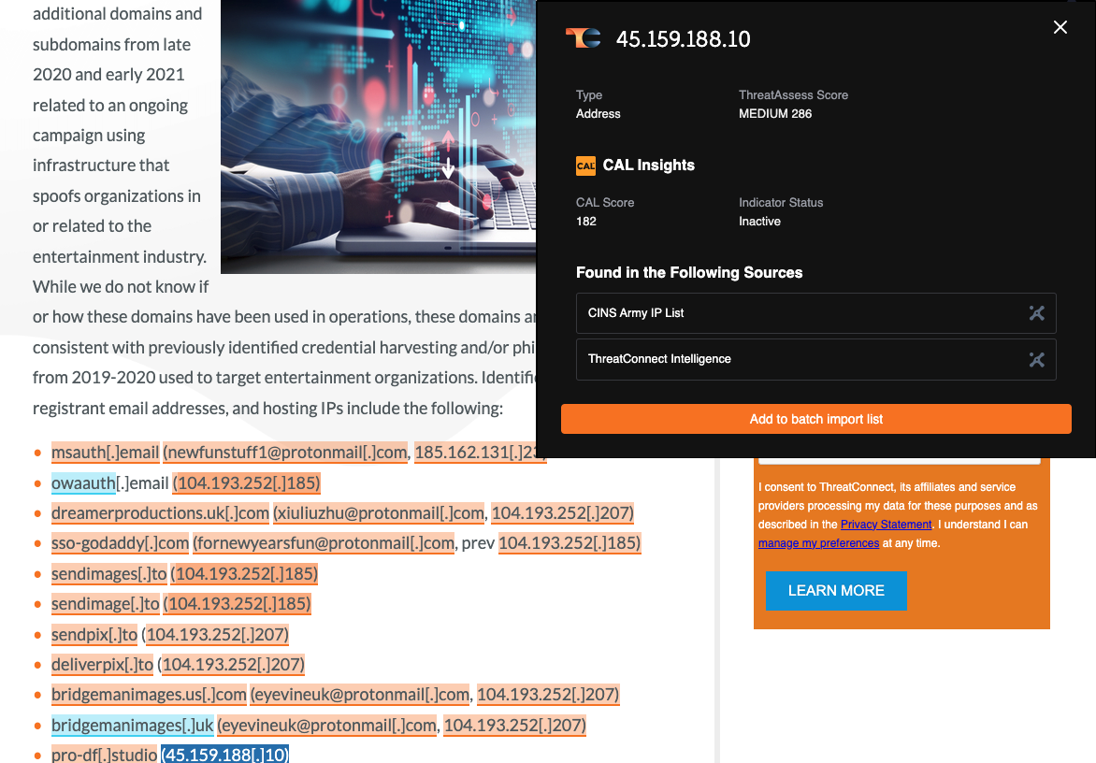Viewport: 1096px width, 763px height.
Task: Open the ThreatConnect Intelligence source icon
Action: point(1036,359)
